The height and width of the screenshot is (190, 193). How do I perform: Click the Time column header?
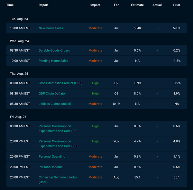click(x=10, y=5)
